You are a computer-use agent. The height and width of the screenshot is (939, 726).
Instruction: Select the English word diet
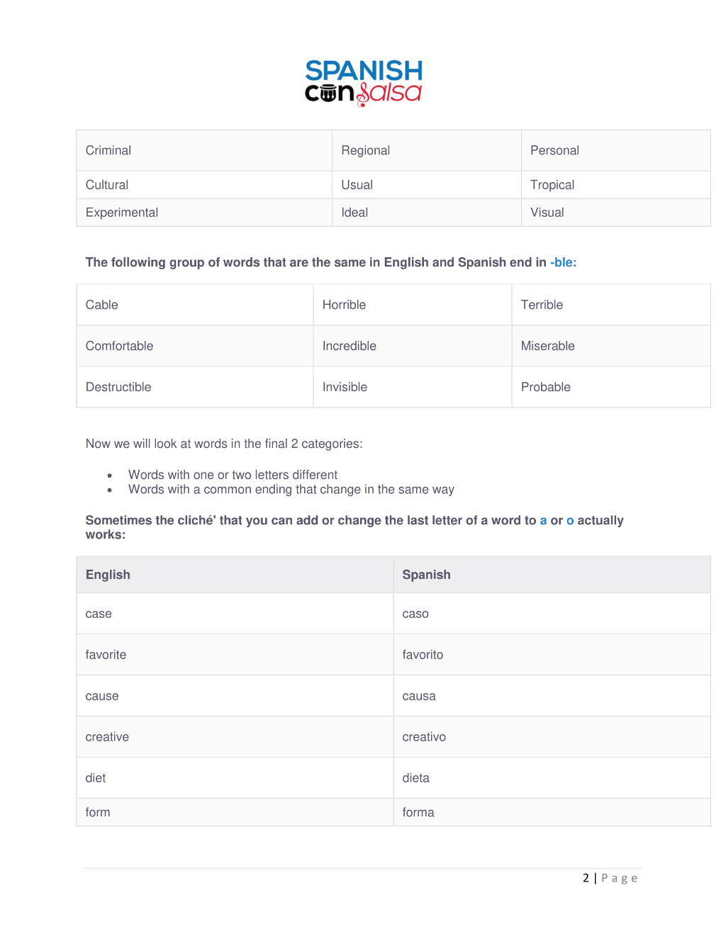[x=95, y=778]
